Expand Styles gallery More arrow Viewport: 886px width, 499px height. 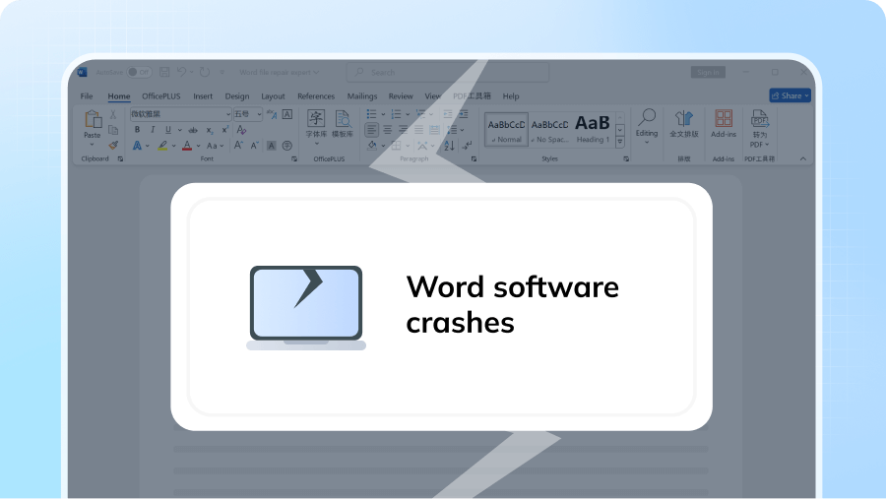[x=620, y=143]
